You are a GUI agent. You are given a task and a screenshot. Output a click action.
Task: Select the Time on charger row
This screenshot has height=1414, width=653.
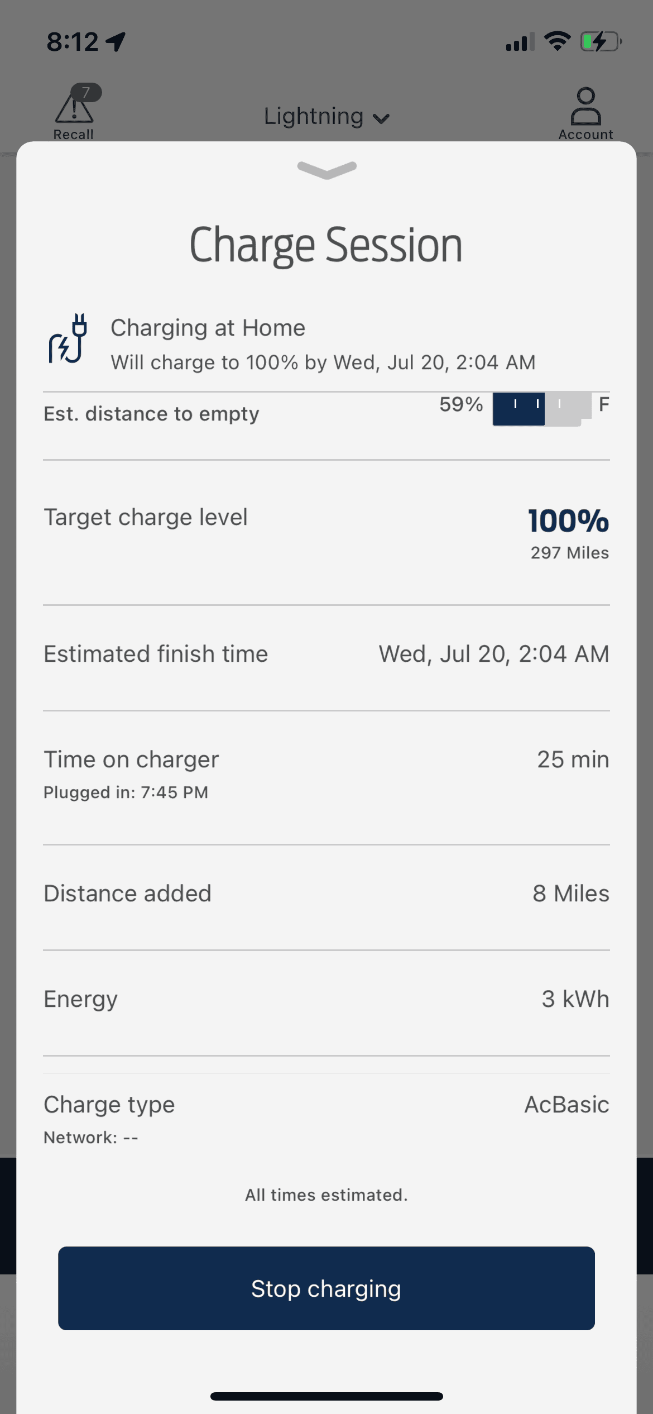click(326, 773)
